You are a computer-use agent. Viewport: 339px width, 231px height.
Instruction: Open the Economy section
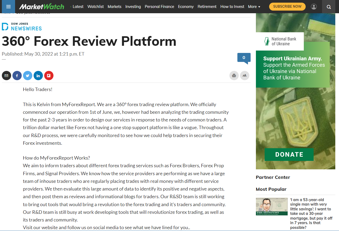tap(186, 7)
